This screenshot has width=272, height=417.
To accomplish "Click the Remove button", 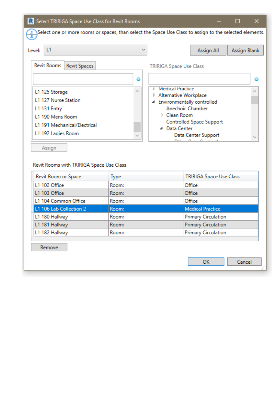I will 49,247.
